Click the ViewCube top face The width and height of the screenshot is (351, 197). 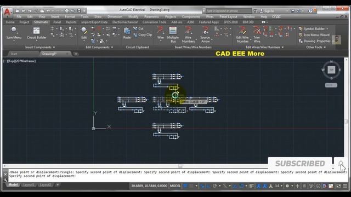coord(331,69)
